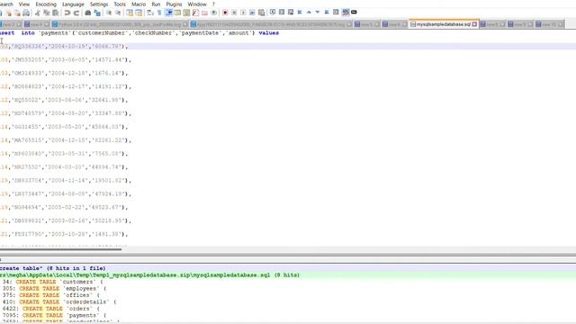
Task: Open Folder as Workspace icon
Action: pos(204,13)
